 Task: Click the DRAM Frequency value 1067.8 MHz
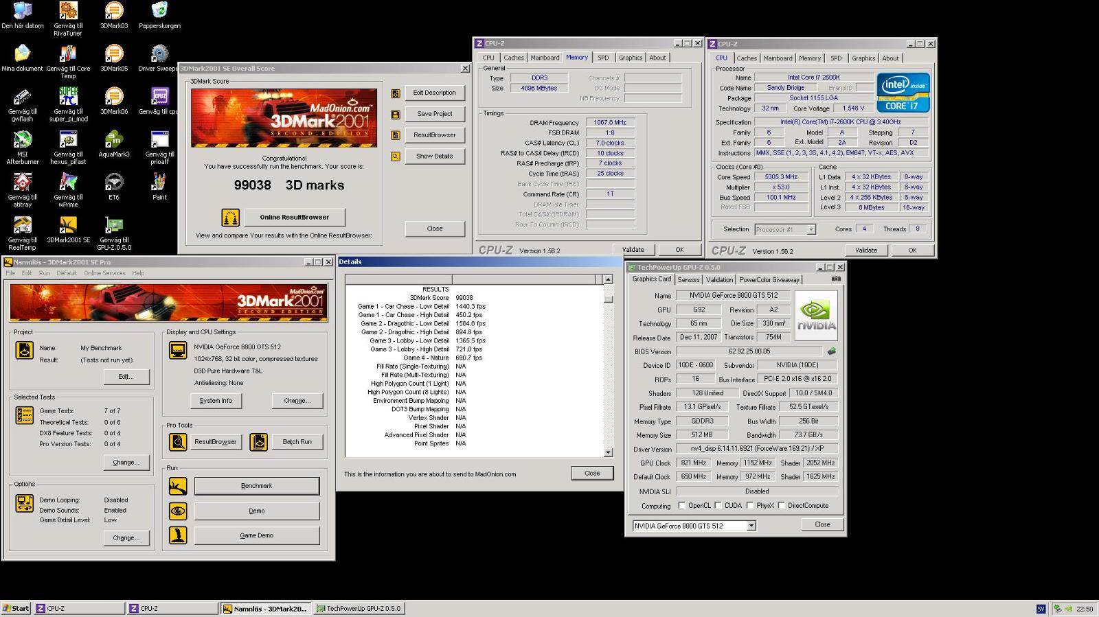click(x=610, y=122)
